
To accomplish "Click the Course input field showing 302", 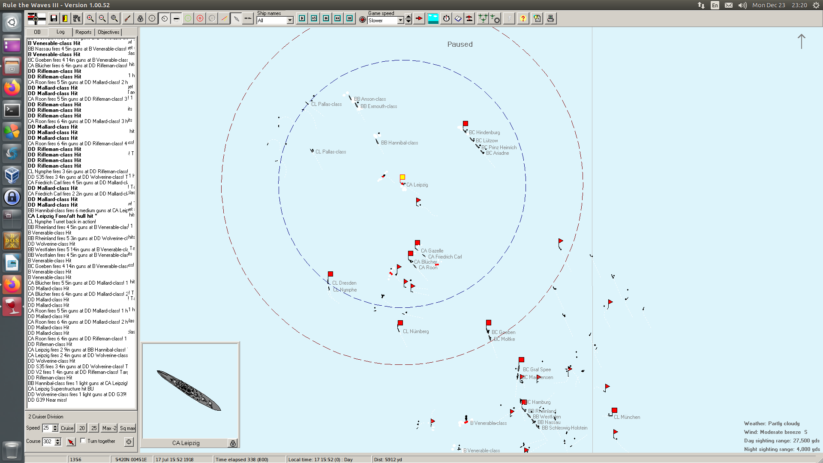I will pos(48,442).
